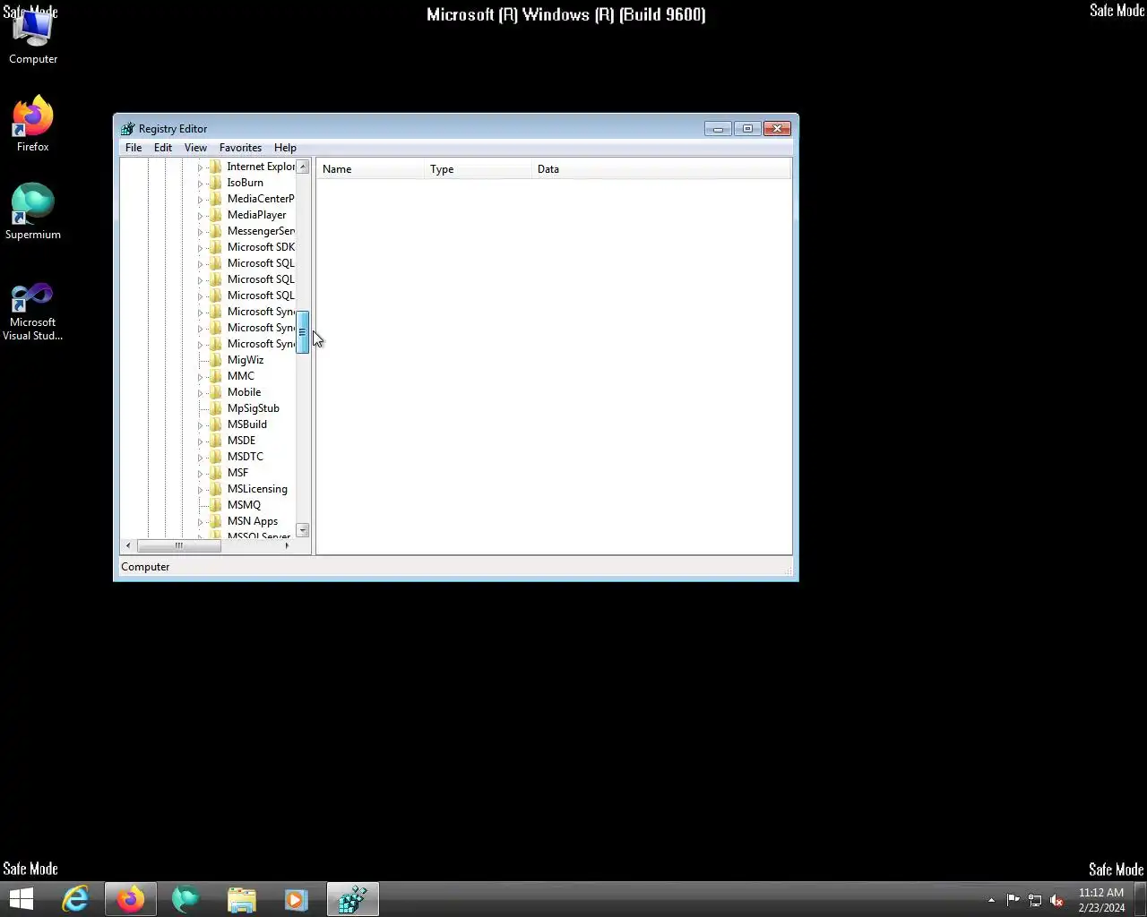Click the horizontal scrollbar left arrow

[128, 545]
